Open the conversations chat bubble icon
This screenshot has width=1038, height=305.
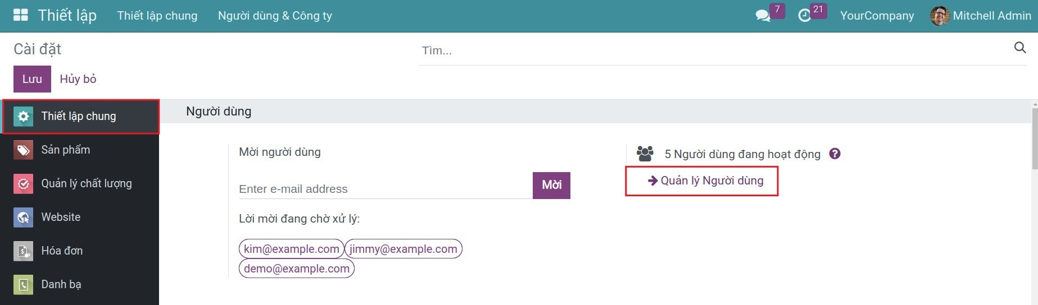pos(763,16)
